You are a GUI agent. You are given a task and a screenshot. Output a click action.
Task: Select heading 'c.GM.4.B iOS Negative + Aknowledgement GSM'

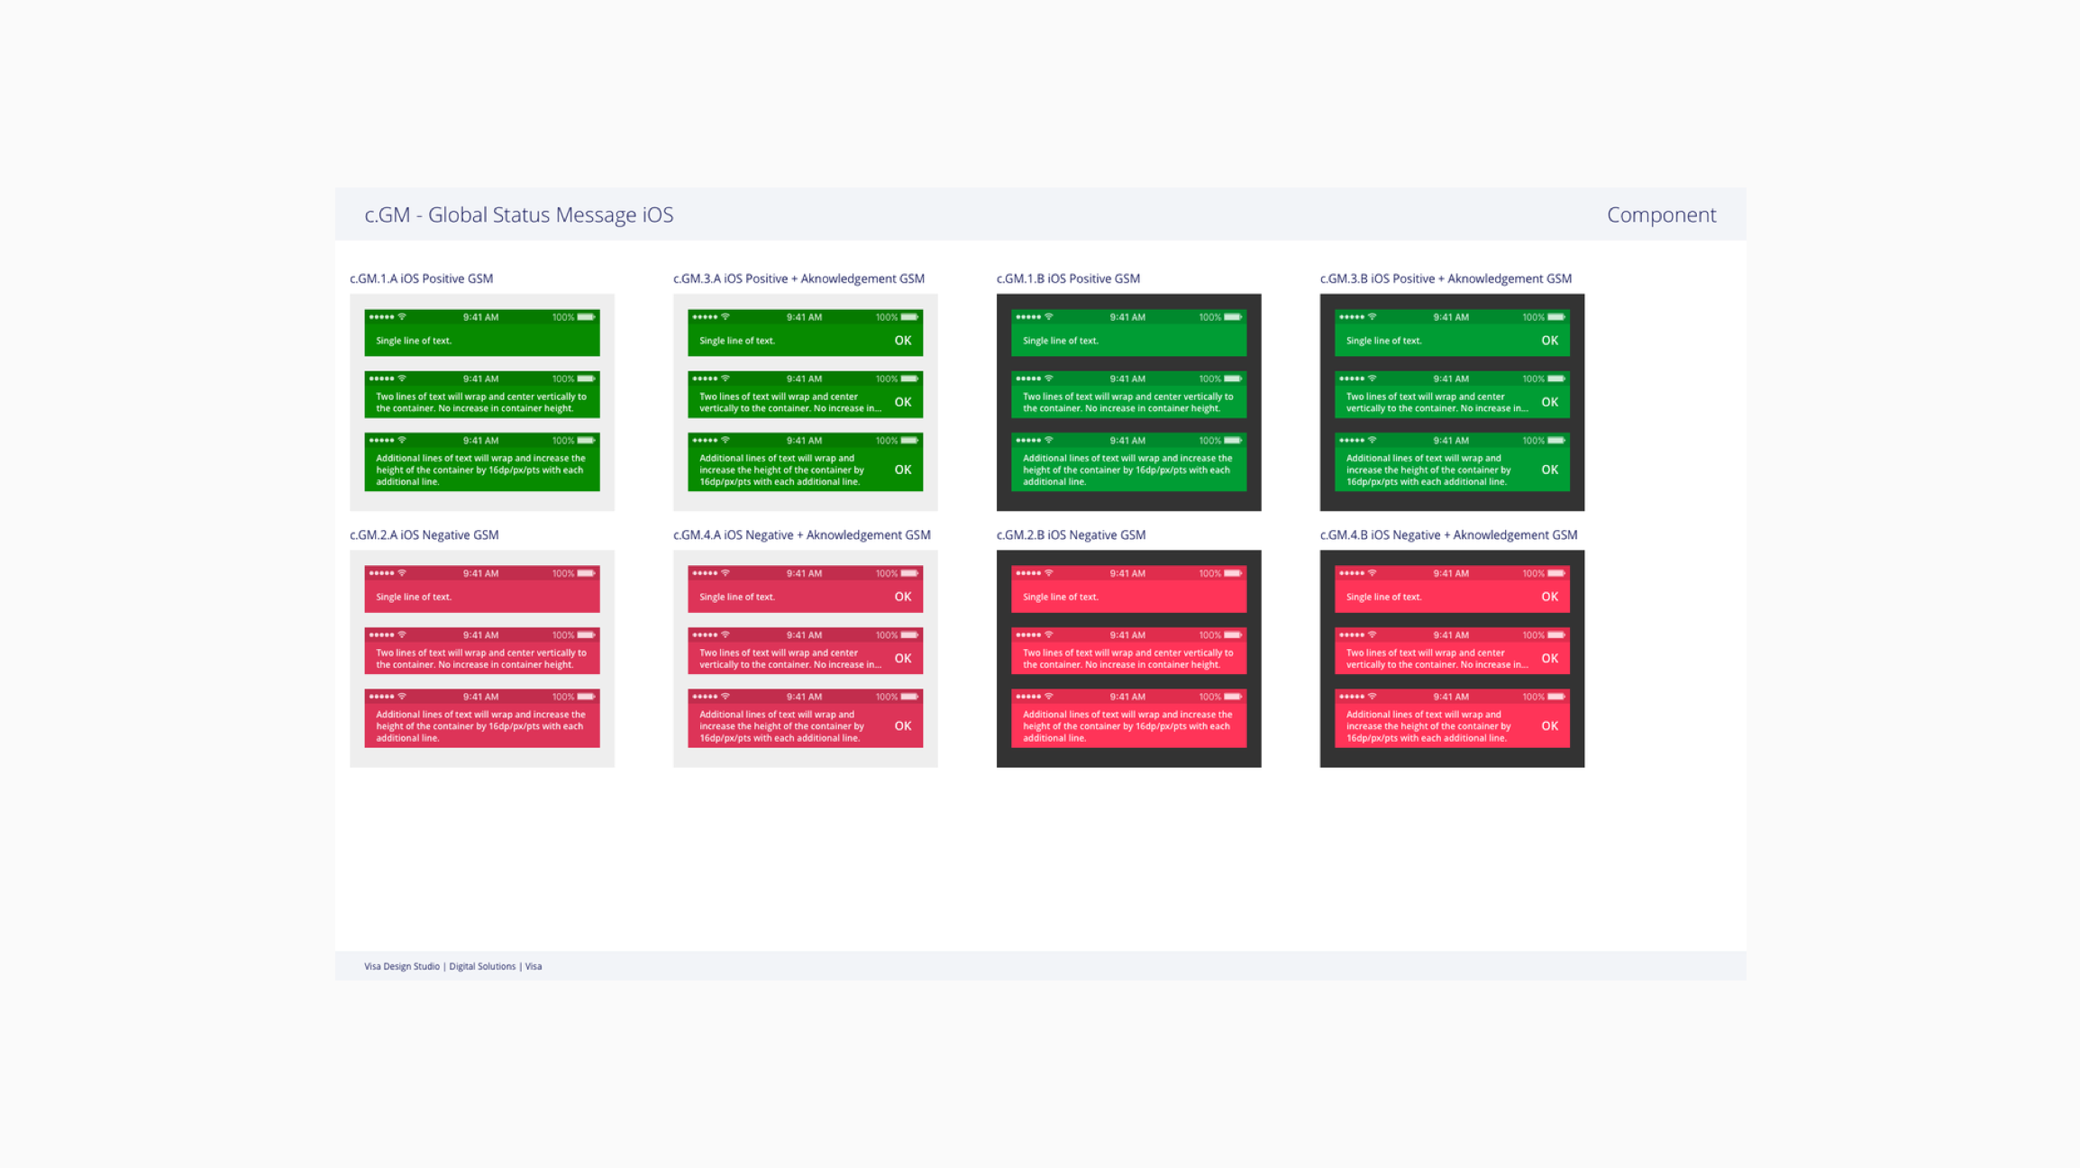tap(1448, 534)
